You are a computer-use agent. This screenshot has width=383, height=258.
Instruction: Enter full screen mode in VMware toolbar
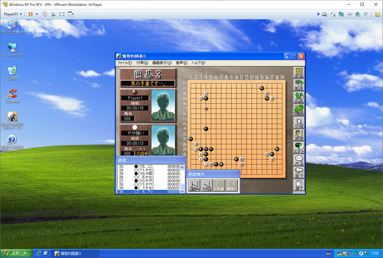pos(62,14)
